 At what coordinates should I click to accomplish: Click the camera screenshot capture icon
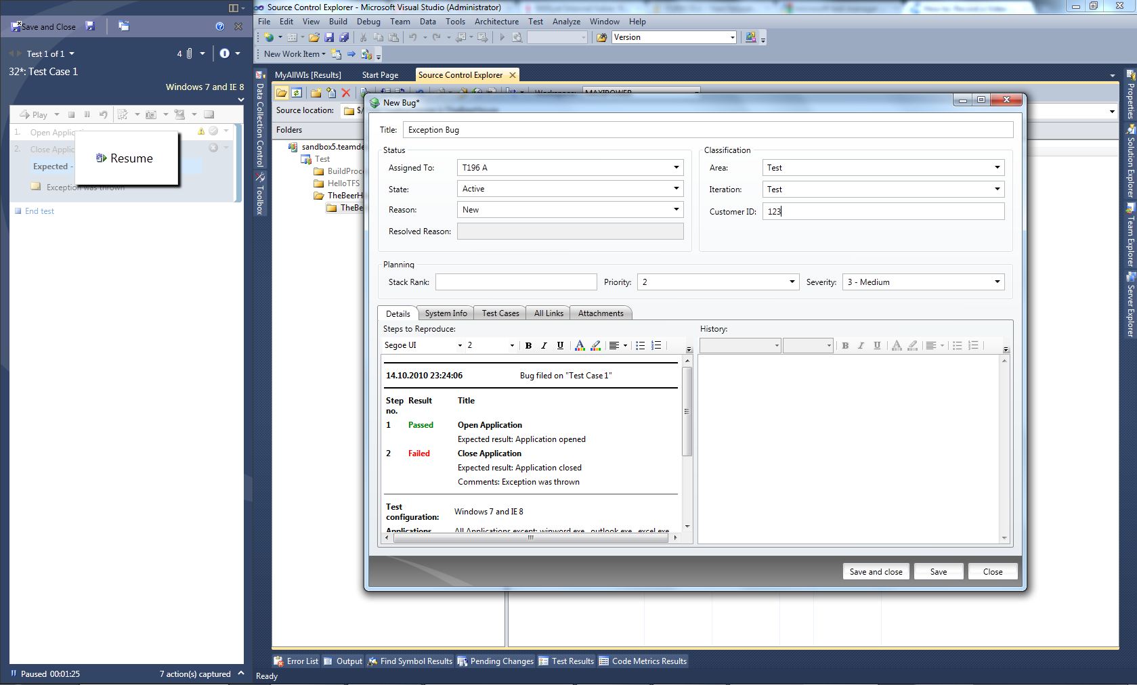(x=151, y=114)
